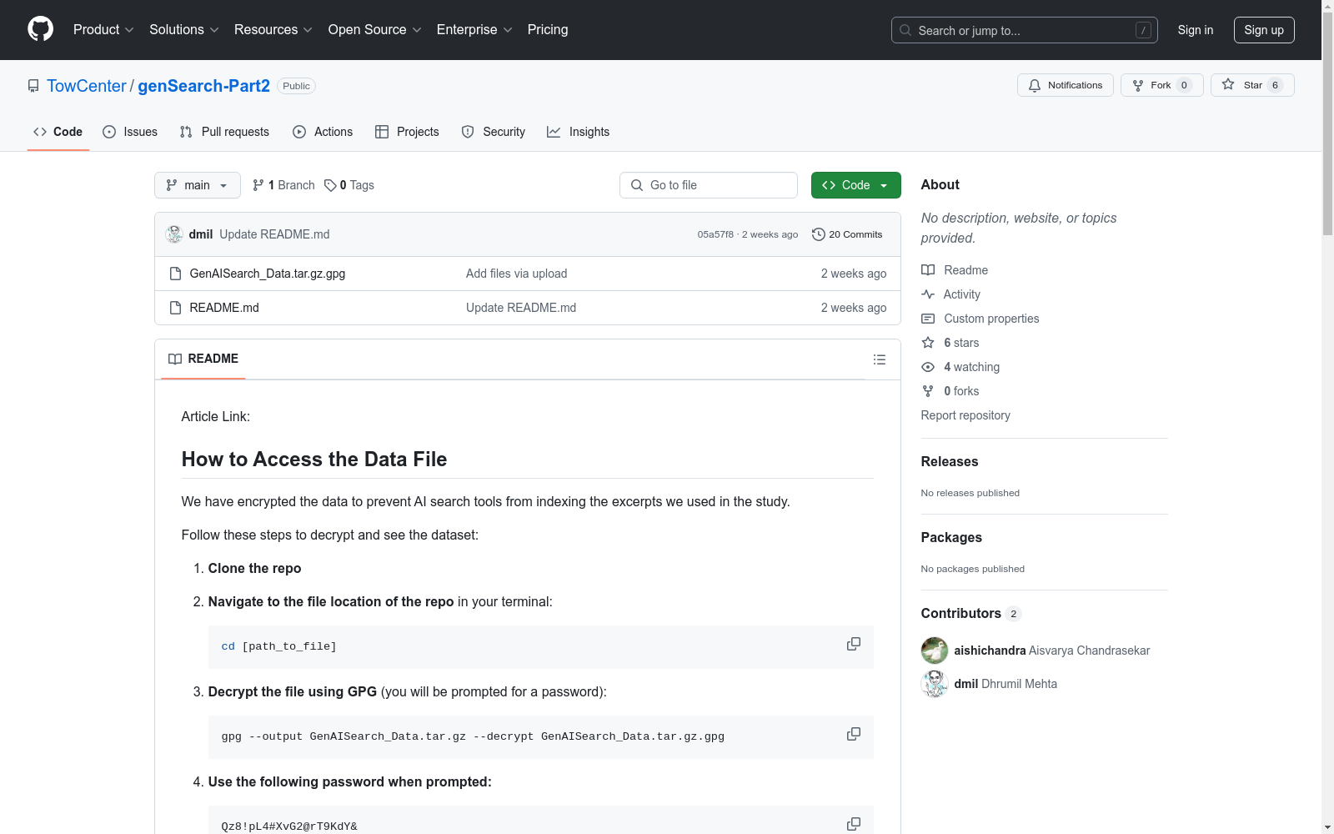View the 0 Tags list

[349, 185]
